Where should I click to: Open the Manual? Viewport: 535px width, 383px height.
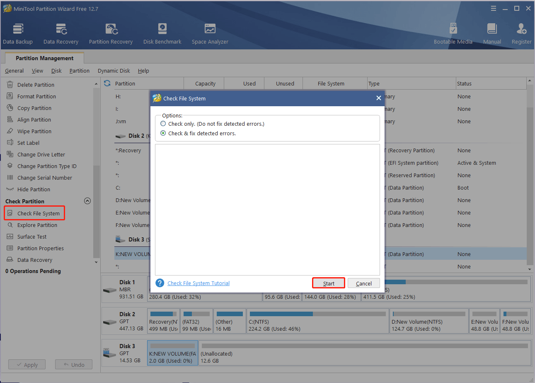pos(492,34)
